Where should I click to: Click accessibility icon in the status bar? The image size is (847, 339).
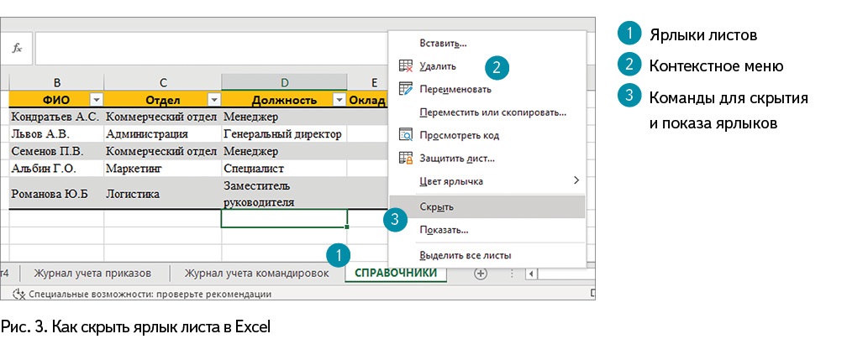19,295
